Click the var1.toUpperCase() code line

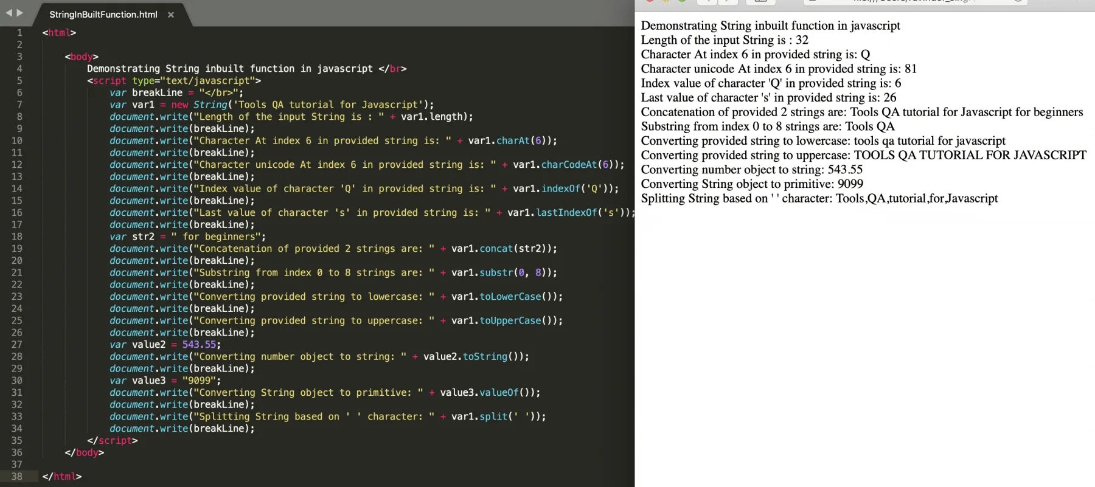[x=336, y=320]
